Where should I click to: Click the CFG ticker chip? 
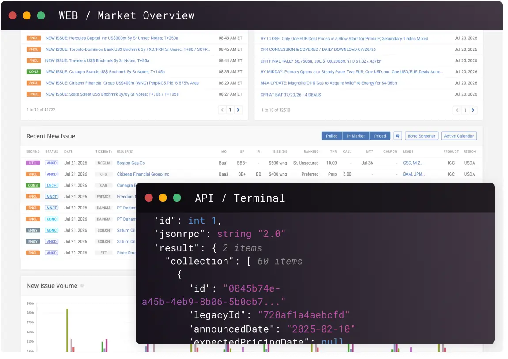[104, 175]
